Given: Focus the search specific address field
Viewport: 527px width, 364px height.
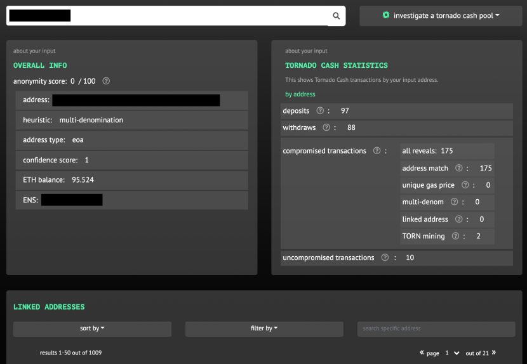Looking at the screenshot, I should coord(436,328).
